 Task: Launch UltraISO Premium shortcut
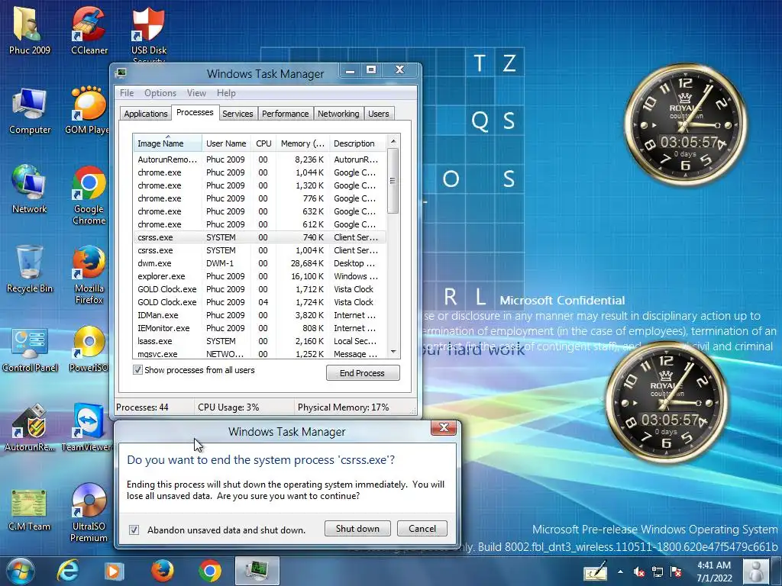(x=89, y=512)
